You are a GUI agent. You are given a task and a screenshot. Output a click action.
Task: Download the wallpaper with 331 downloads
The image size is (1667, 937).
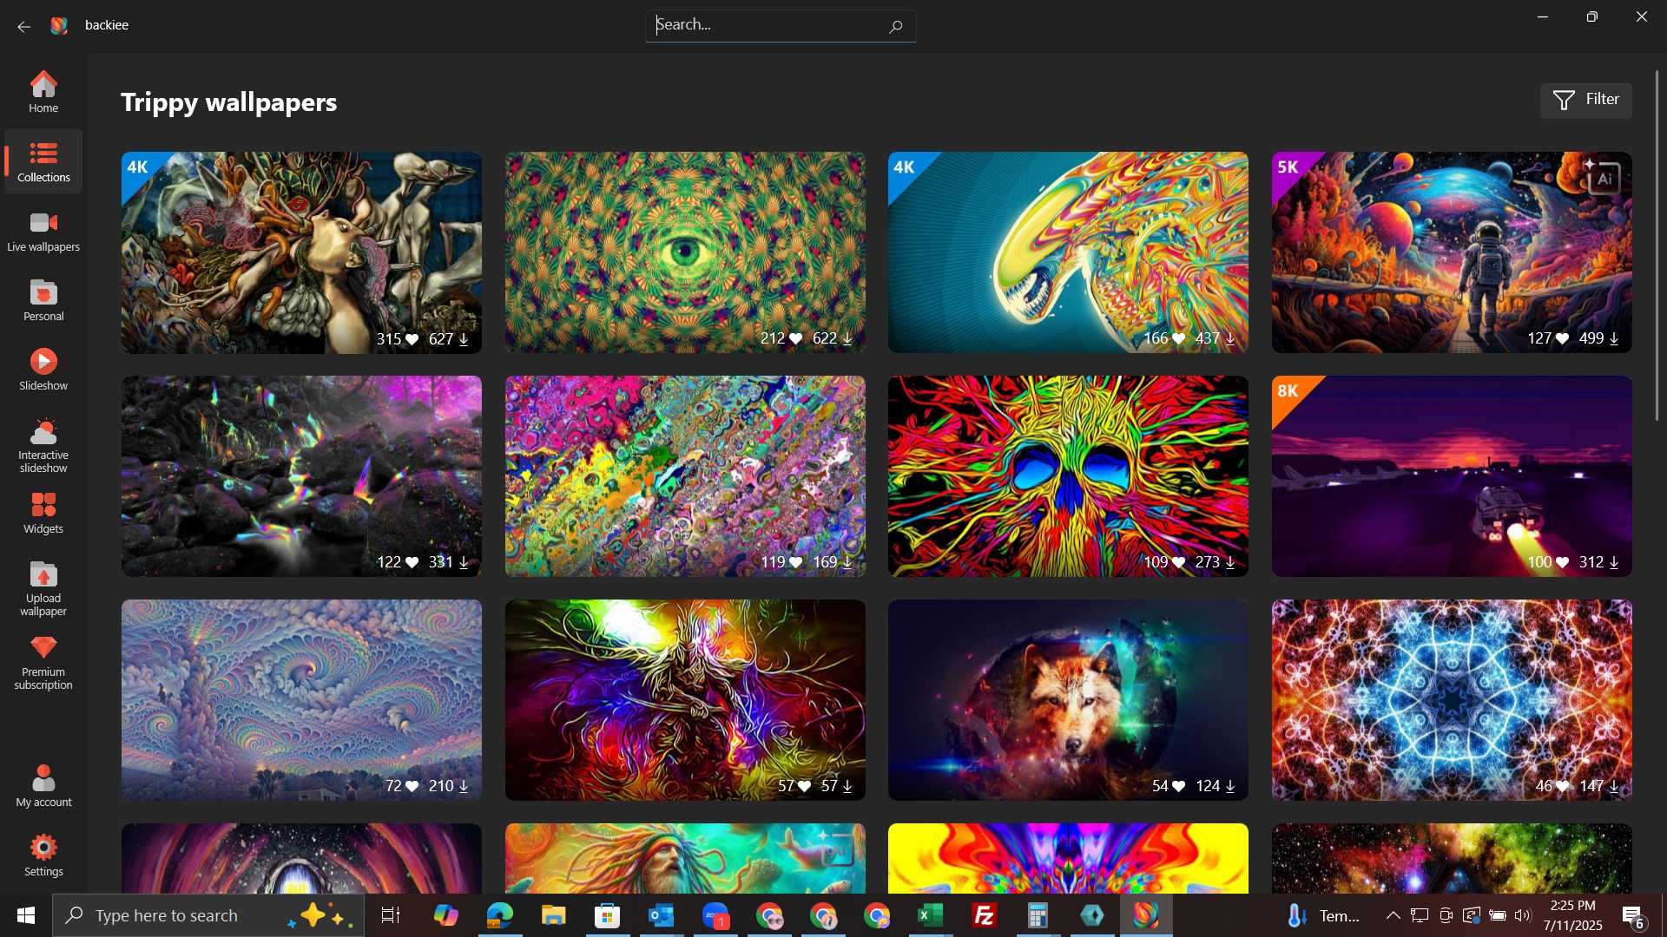pos(464,562)
